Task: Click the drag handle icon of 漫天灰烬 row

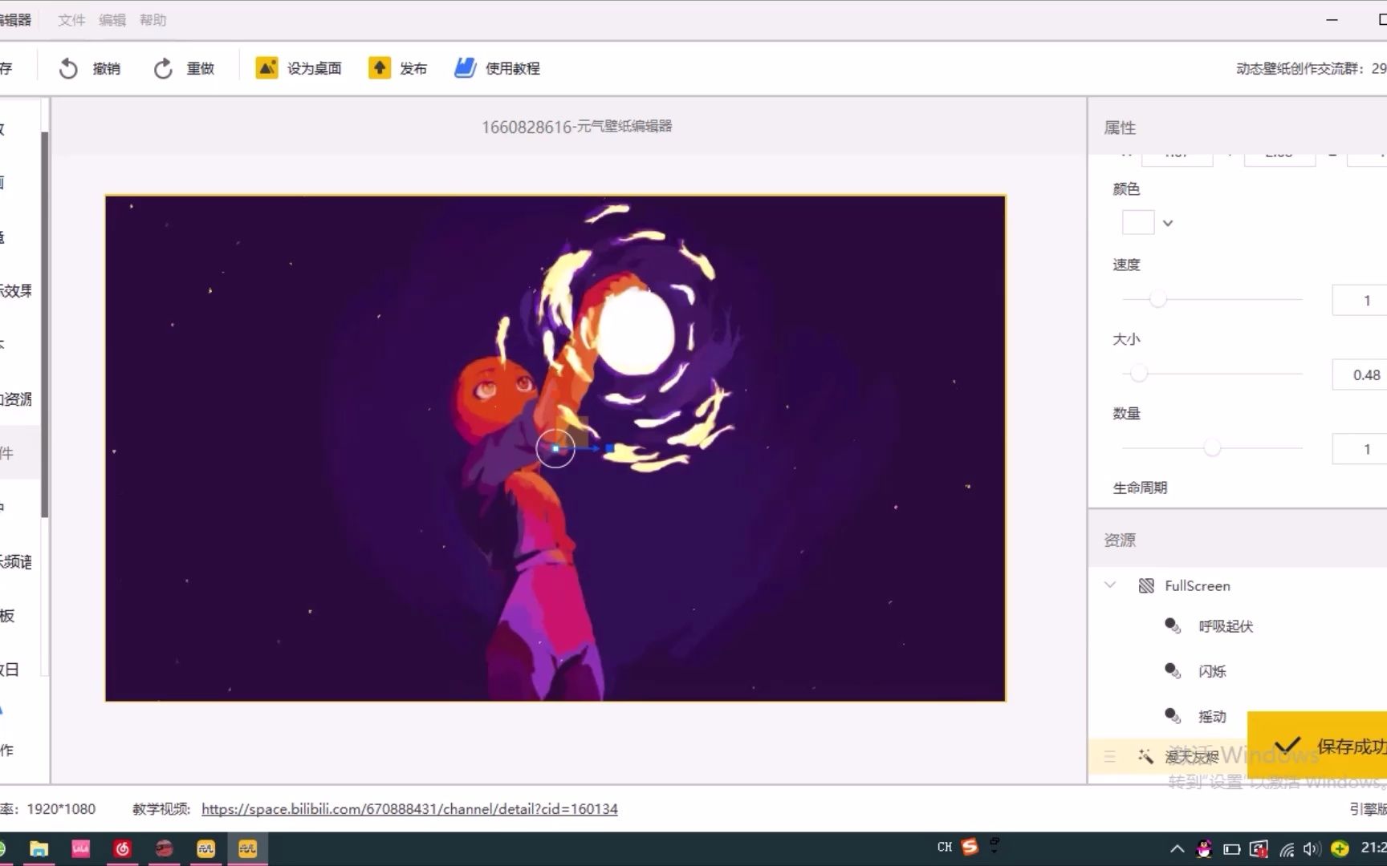Action: pyautogui.click(x=1109, y=756)
